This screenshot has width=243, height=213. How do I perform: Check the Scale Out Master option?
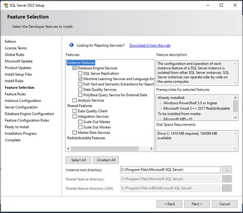click(80, 122)
